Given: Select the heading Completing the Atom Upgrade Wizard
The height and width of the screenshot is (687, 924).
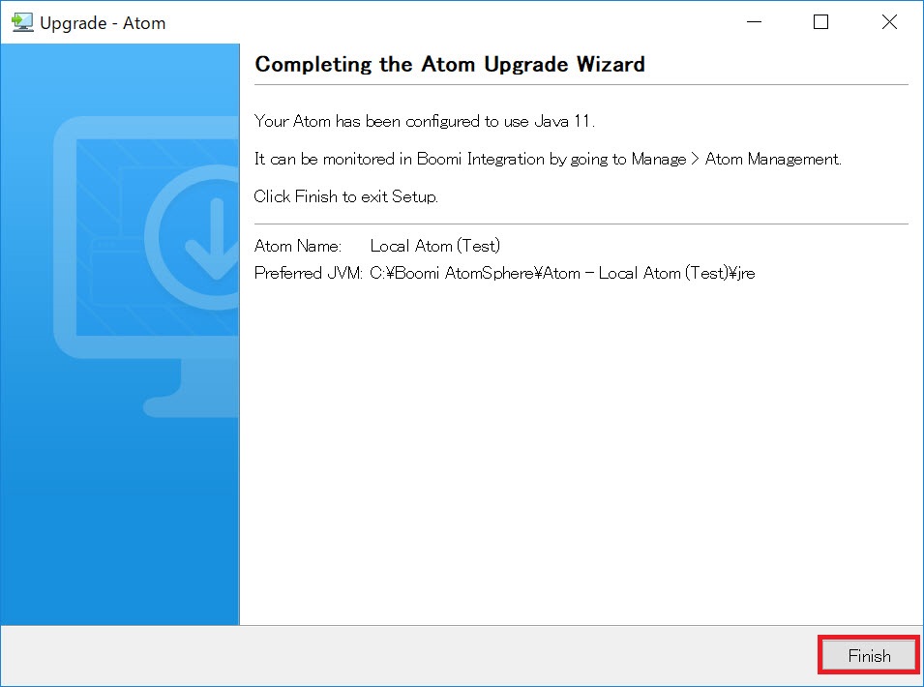Looking at the screenshot, I should (449, 64).
